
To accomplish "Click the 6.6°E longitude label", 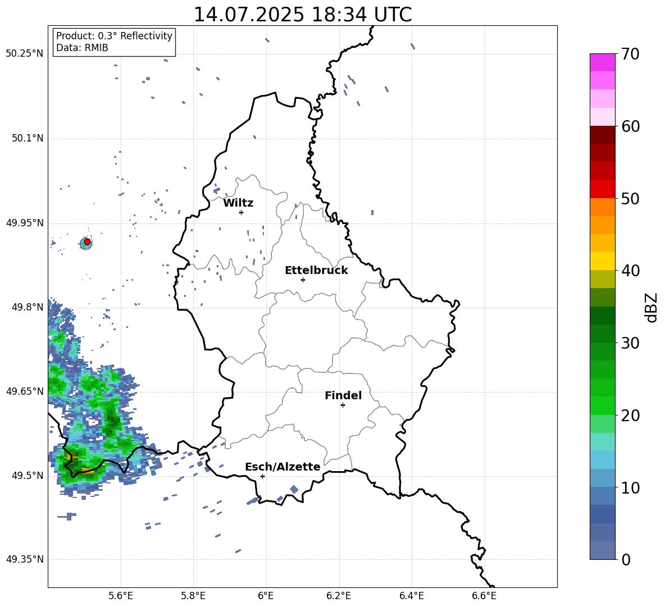I will pos(484,596).
